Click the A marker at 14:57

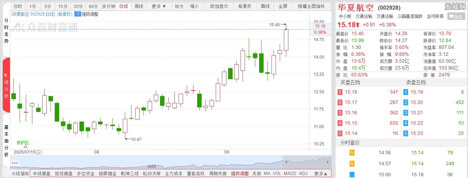tap(352, 164)
